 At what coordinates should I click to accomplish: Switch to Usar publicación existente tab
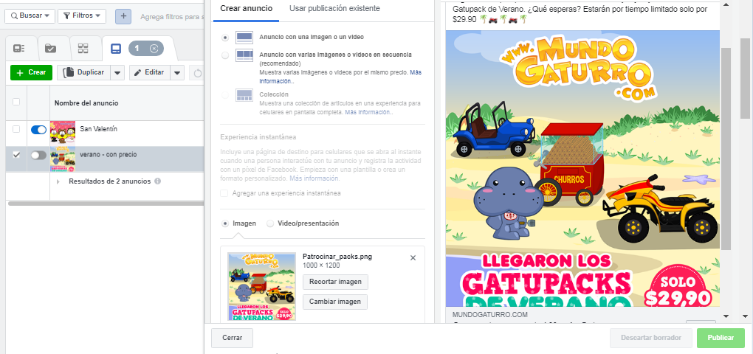coord(334,8)
